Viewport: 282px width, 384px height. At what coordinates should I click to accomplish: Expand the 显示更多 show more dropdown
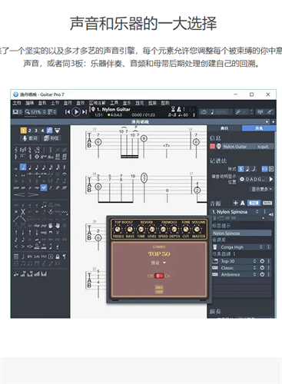click(x=261, y=189)
